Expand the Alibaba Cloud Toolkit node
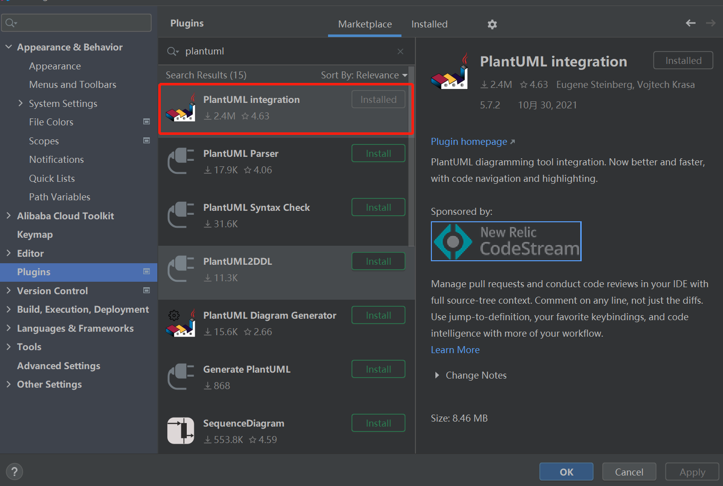This screenshot has height=486, width=723. (x=8, y=215)
